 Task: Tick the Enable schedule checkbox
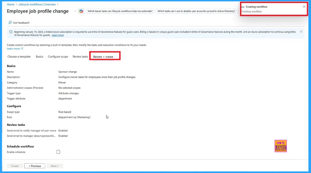coord(58,152)
